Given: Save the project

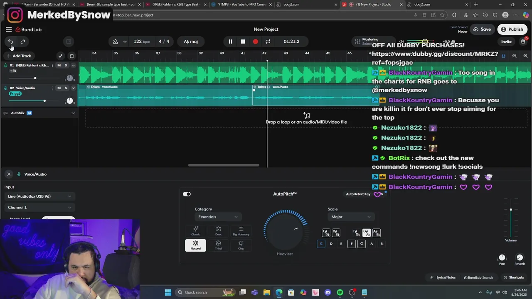Looking at the screenshot, I should coord(482,29).
